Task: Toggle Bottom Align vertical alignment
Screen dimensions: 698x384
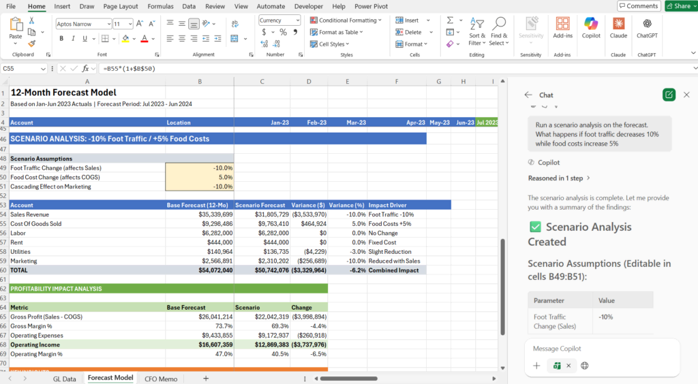Action: (x=194, y=24)
